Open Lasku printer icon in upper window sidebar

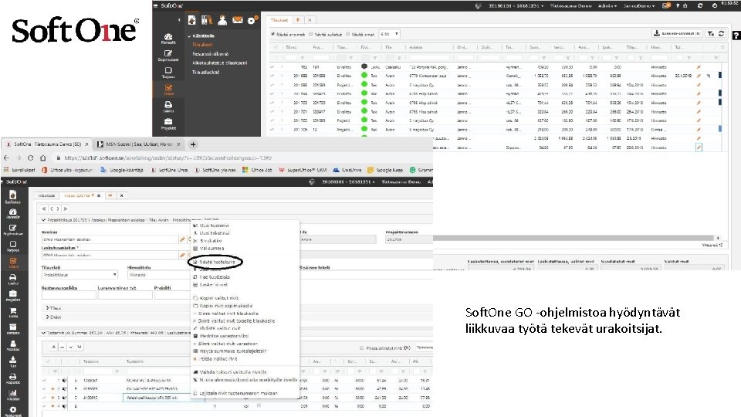(168, 107)
